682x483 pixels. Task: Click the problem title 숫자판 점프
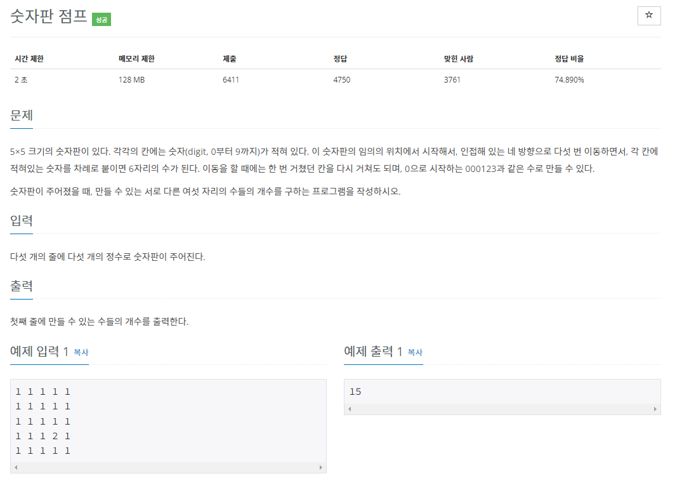point(49,17)
